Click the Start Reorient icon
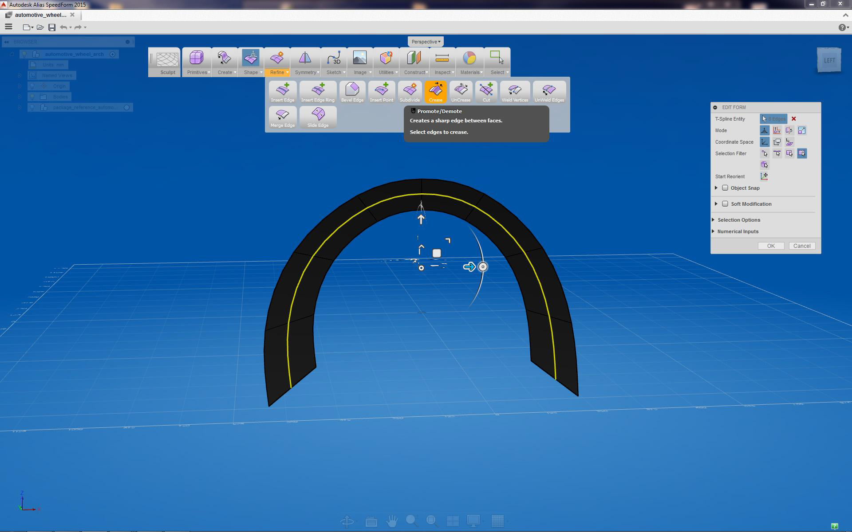Image resolution: width=852 pixels, height=532 pixels. [x=764, y=176]
